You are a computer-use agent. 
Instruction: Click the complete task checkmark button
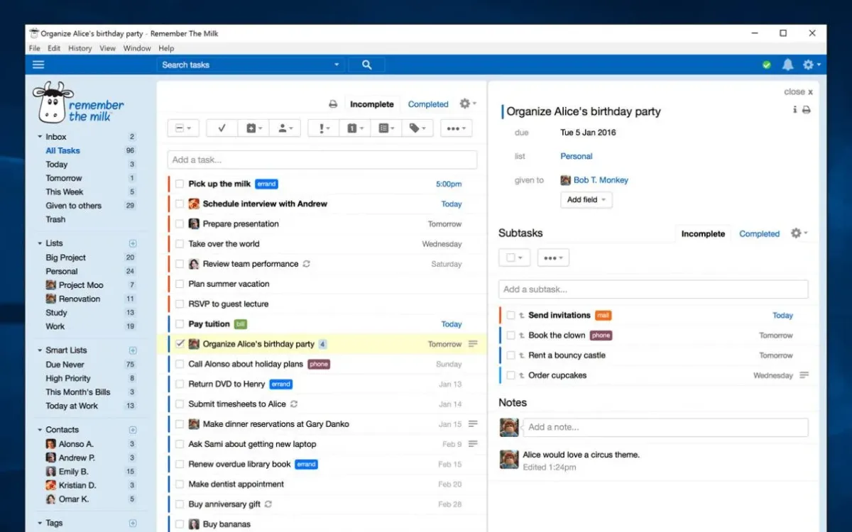(222, 128)
